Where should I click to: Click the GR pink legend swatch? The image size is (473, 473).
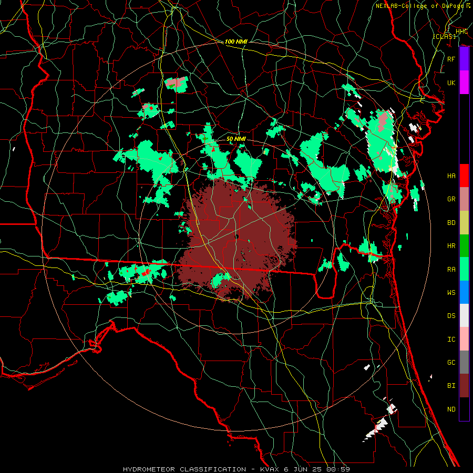point(464,199)
